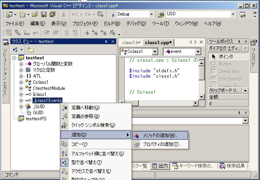
Task: Select 定義の参照(B) in context menu
Action: click(96, 116)
